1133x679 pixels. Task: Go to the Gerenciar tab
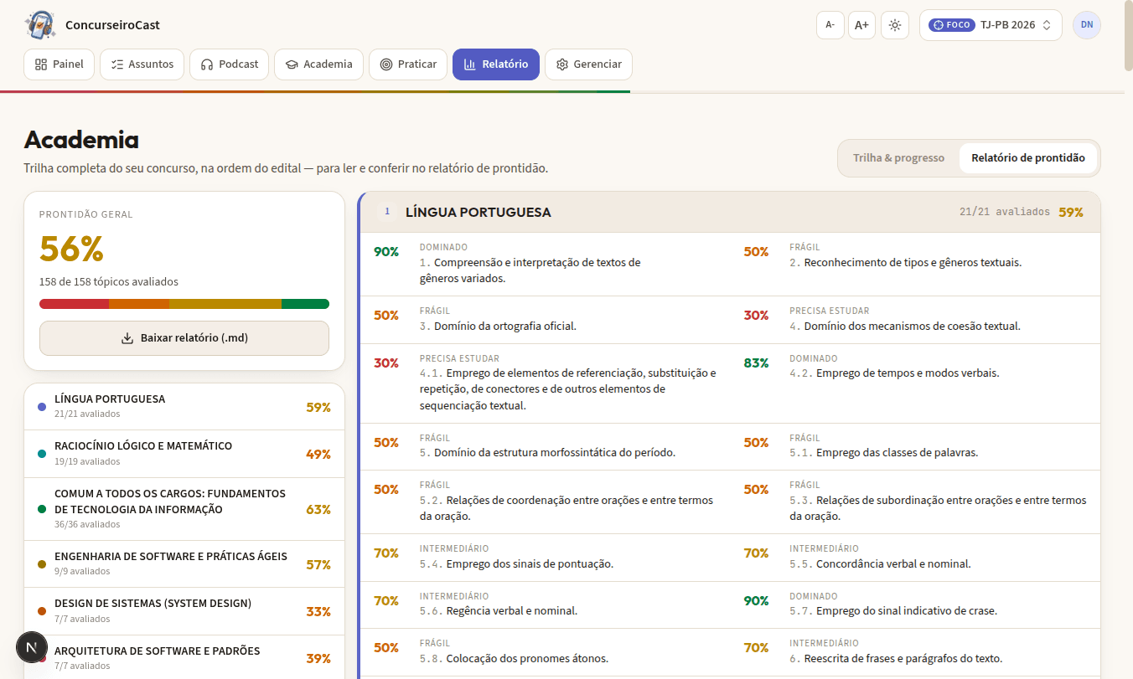click(x=588, y=64)
